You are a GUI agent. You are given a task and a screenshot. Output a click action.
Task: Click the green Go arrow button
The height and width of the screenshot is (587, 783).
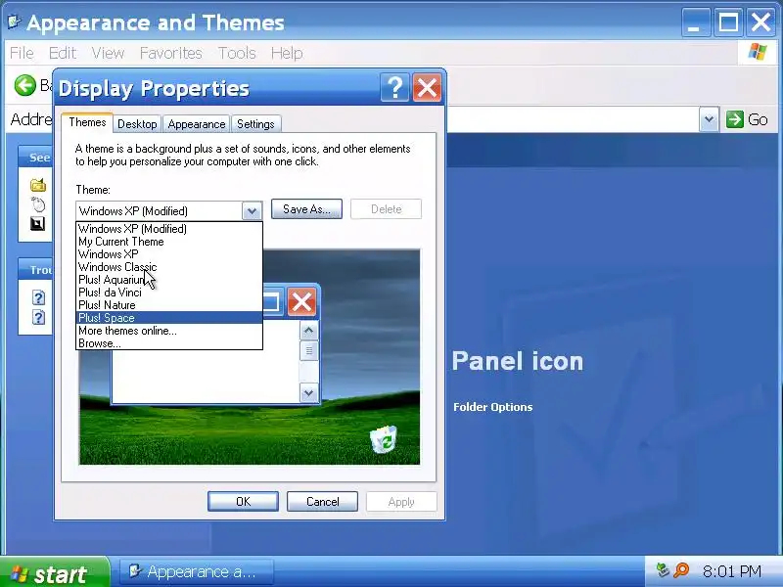tap(735, 119)
